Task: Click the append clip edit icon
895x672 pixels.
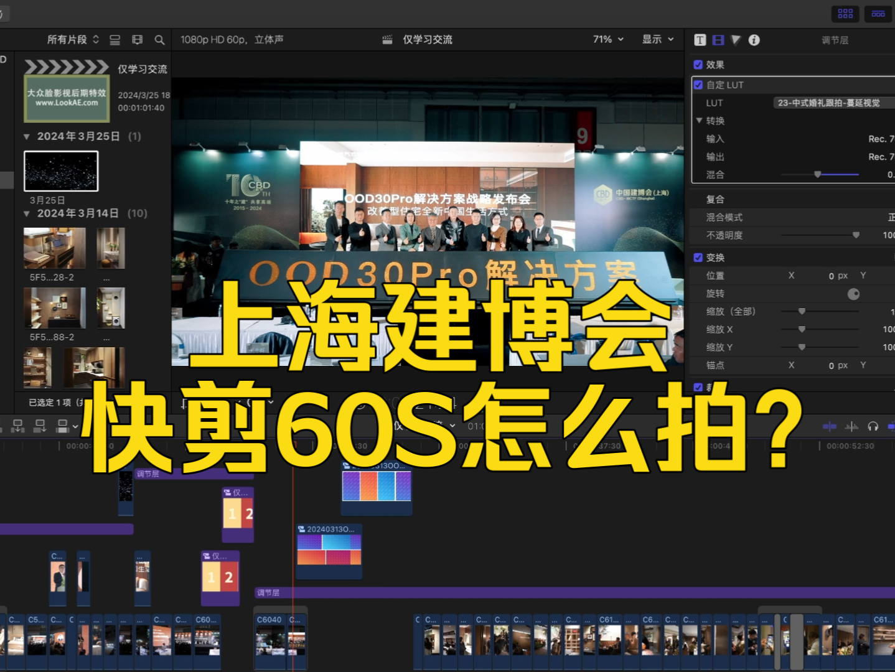Action: point(62,426)
